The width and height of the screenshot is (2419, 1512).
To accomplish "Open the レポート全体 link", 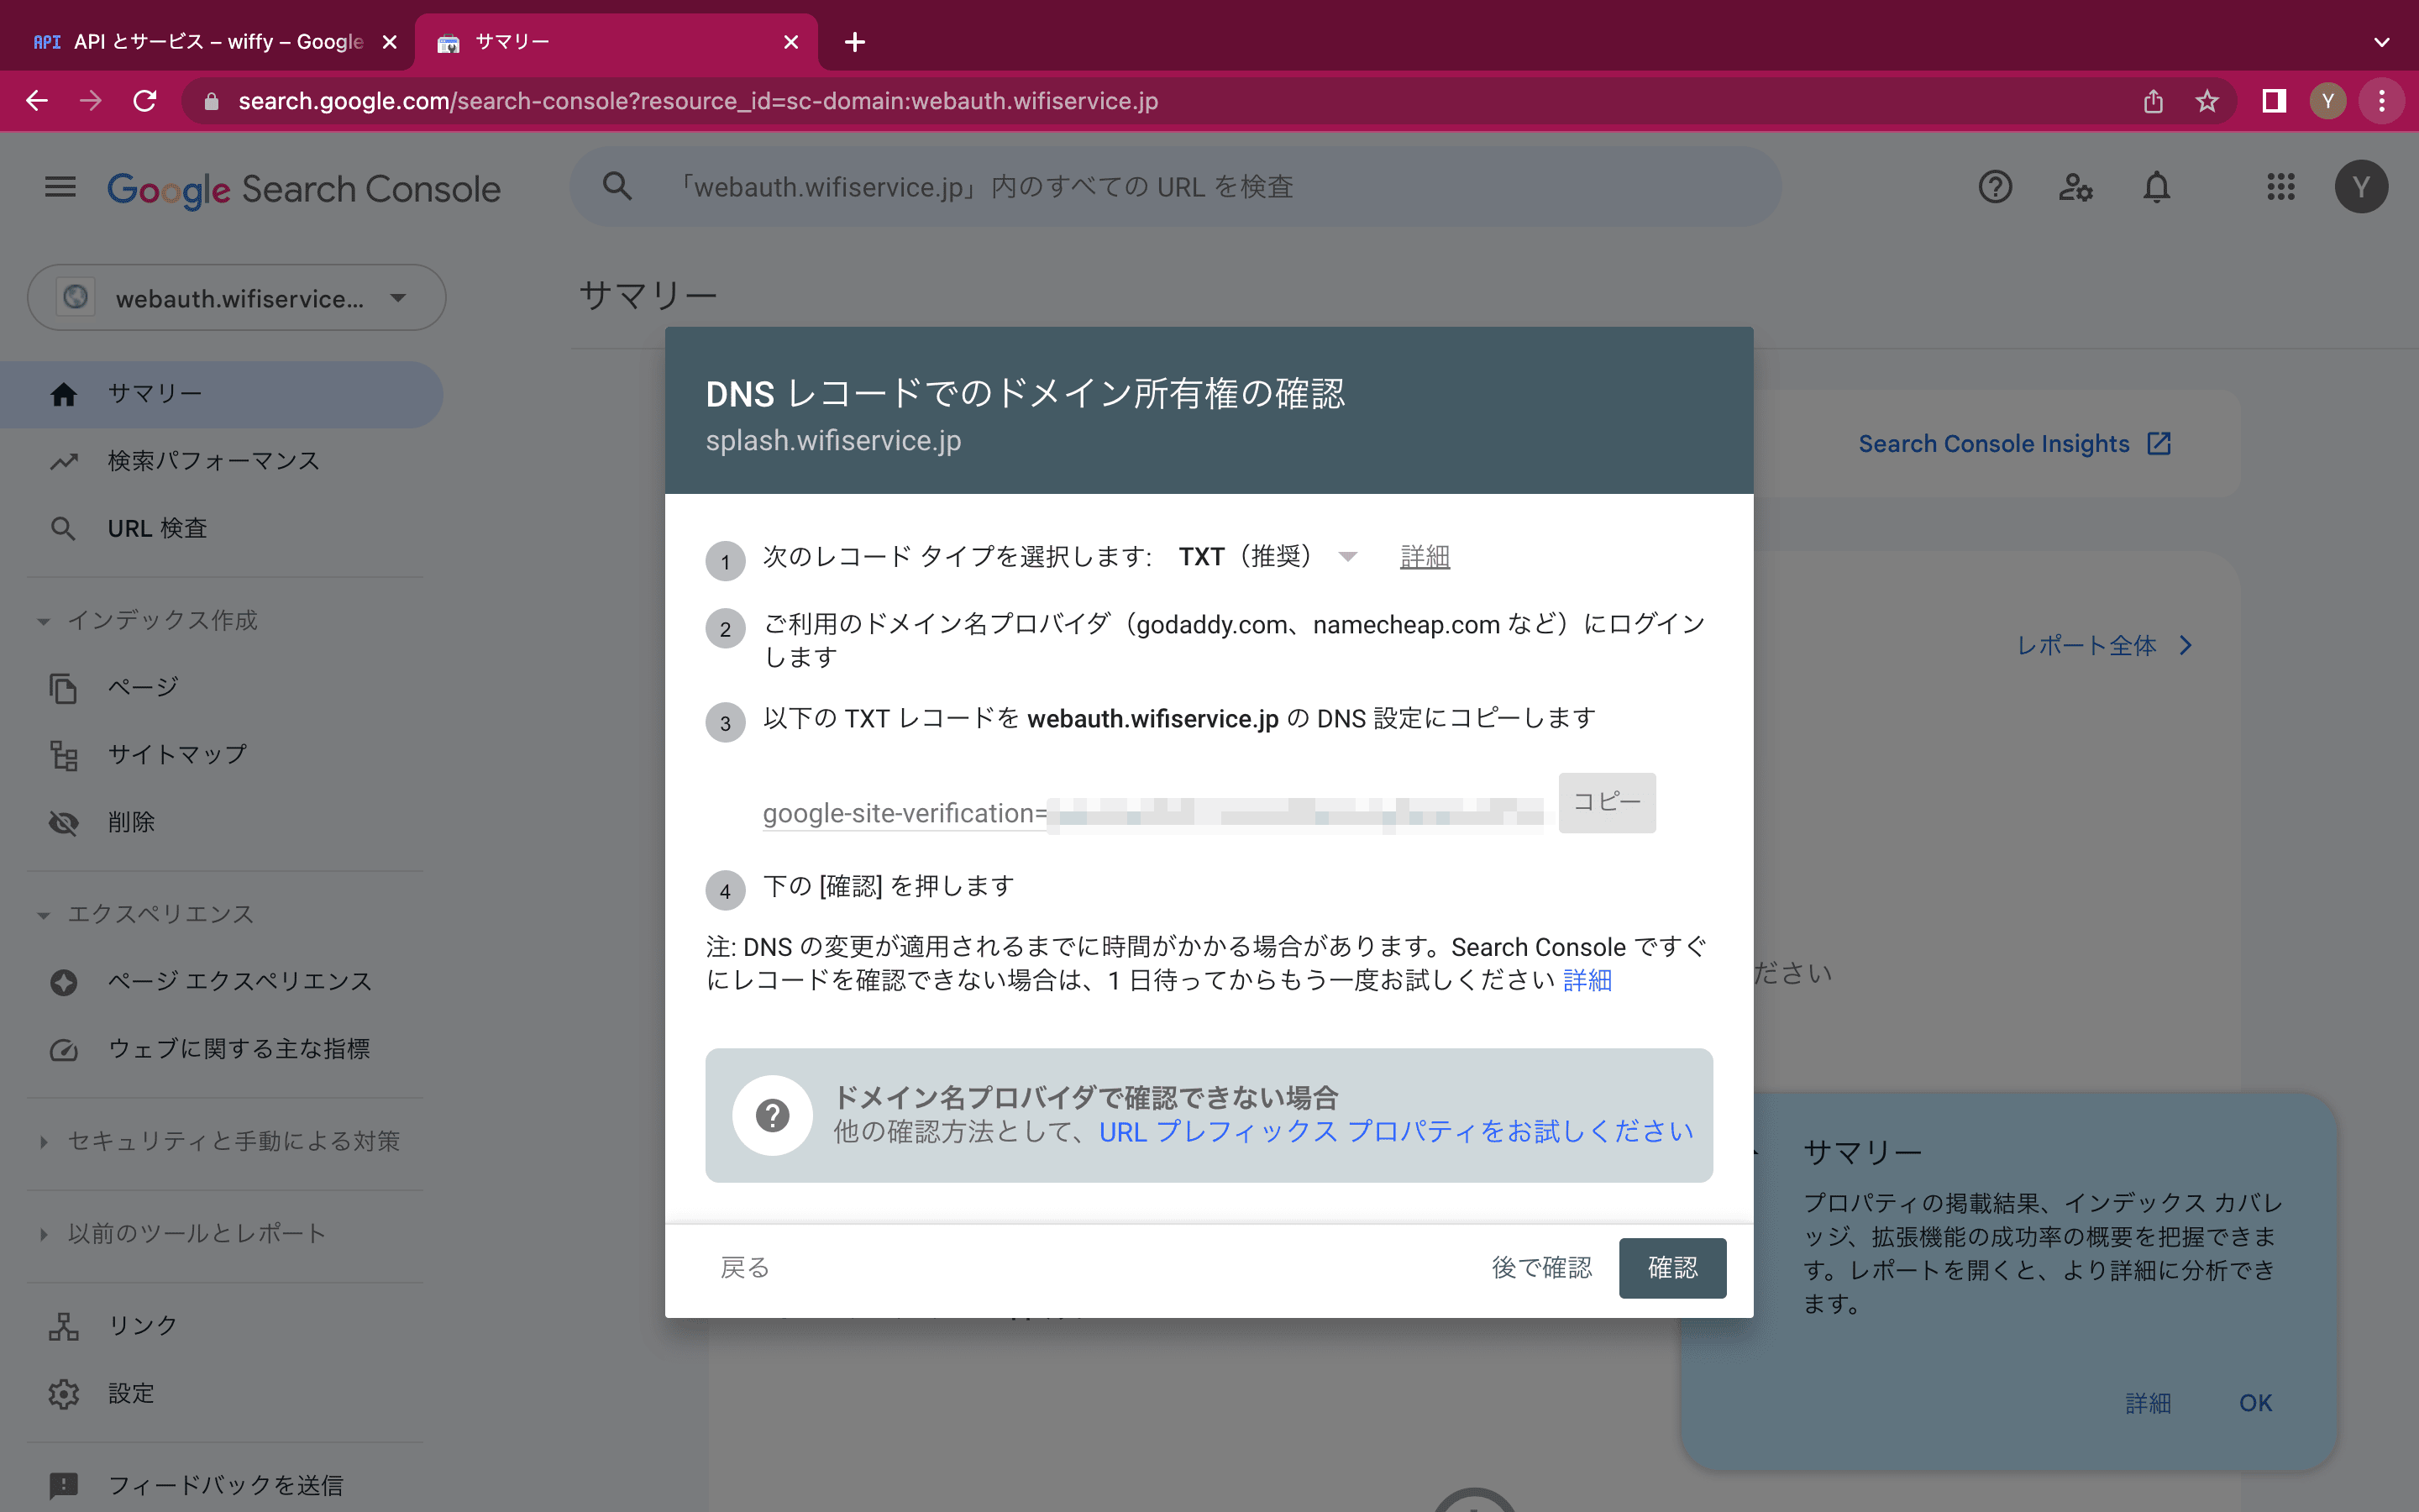I will coord(2104,646).
